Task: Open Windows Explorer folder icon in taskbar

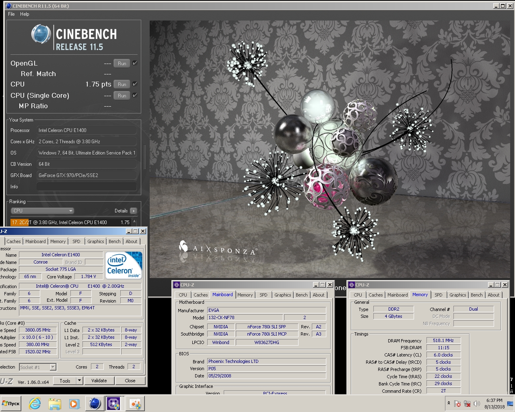Action: pyautogui.click(x=54, y=404)
